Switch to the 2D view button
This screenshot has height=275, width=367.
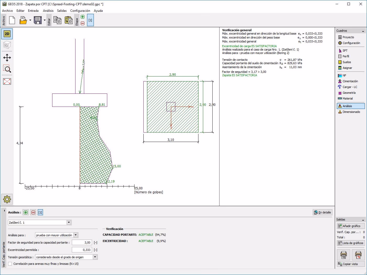(7, 34)
